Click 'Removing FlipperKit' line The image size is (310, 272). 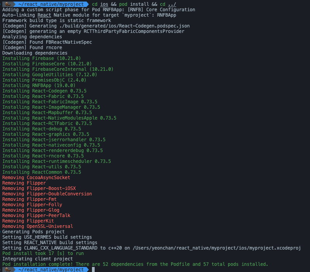[28, 221]
